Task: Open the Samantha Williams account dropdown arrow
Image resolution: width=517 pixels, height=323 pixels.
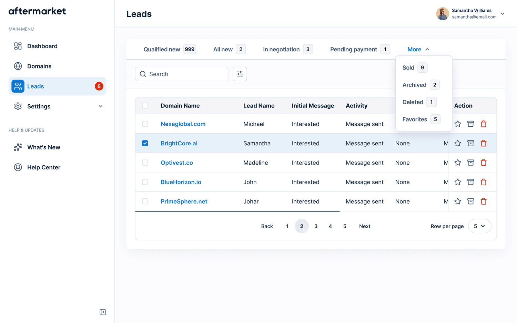Action: [503, 14]
